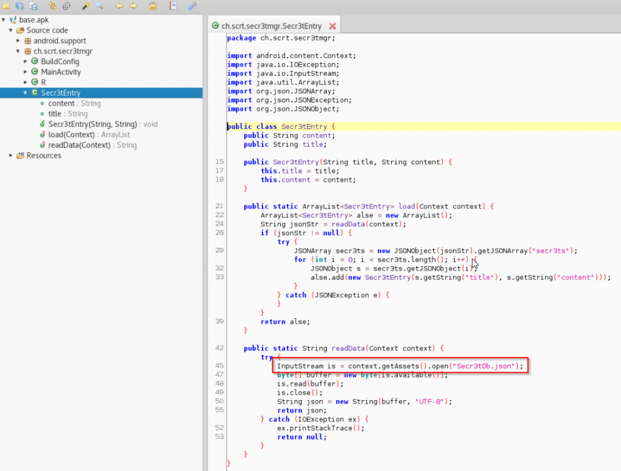Open the preferences wrench toolbar icon
The image size is (621, 471).
click(x=192, y=6)
